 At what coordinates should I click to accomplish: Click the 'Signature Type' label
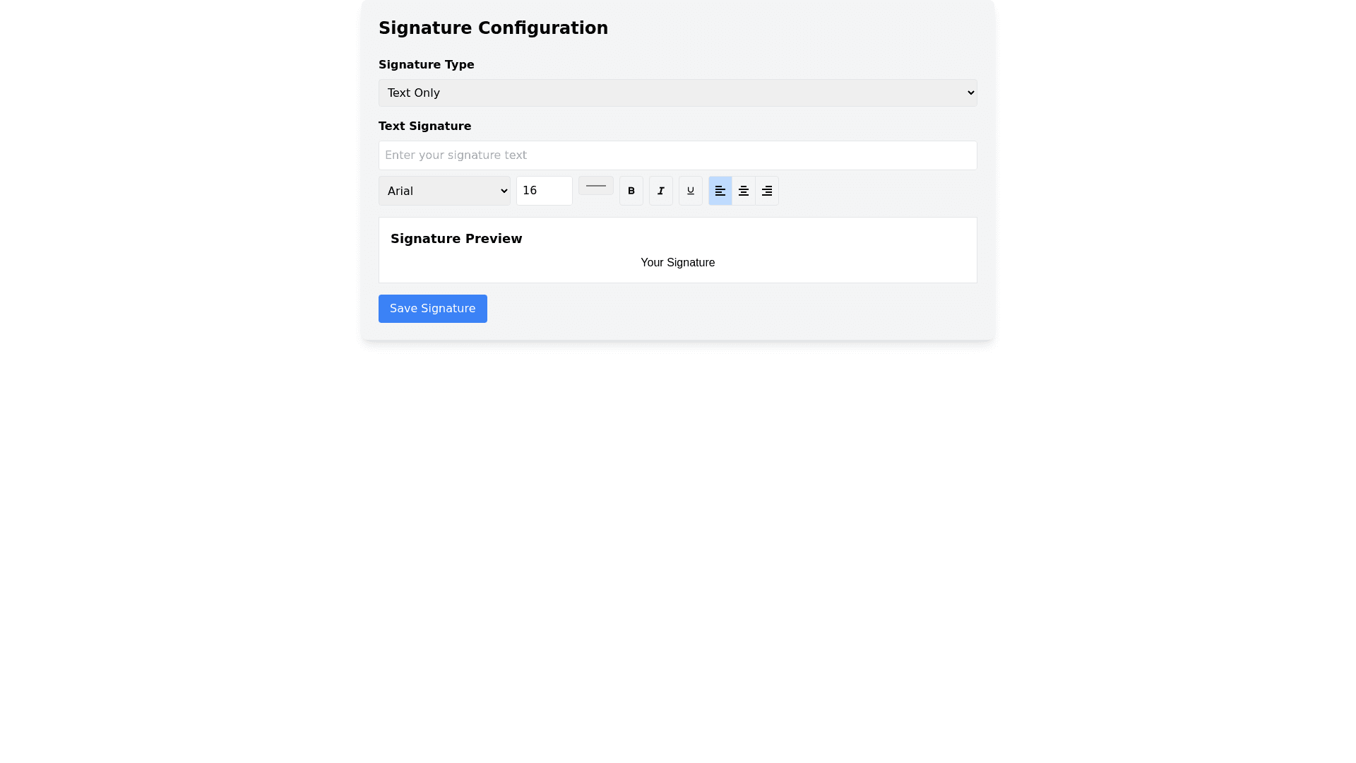pyautogui.click(x=426, y=65)
